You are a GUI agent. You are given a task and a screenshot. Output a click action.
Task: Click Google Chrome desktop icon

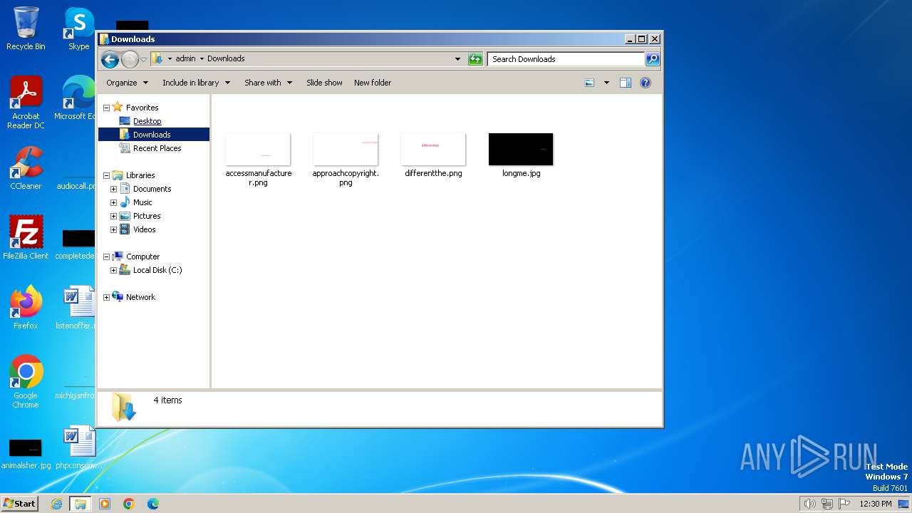(26, 382)
